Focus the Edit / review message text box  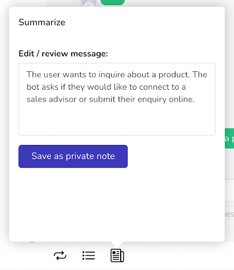[117, 99]
